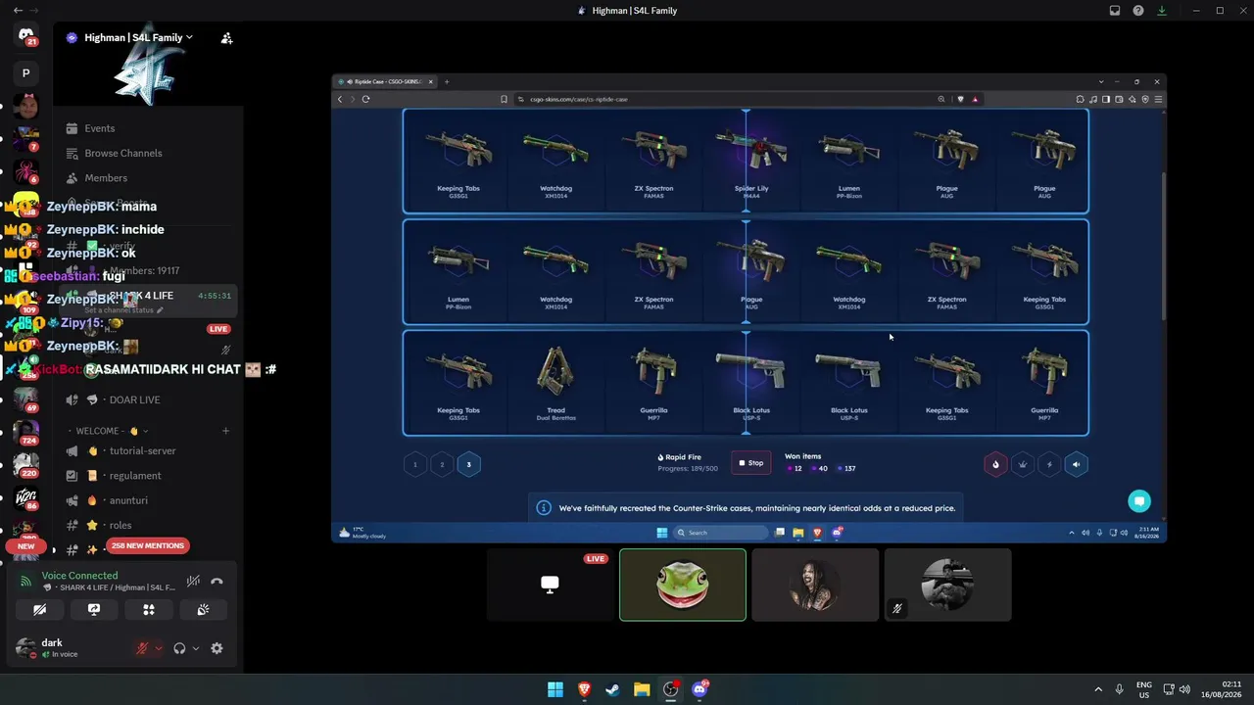Open File Explorer from the taskbar

[642, 689]
